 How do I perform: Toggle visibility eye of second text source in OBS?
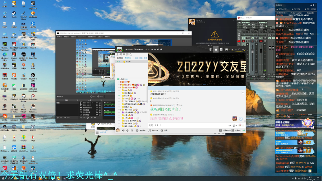[x=97, y=105]
